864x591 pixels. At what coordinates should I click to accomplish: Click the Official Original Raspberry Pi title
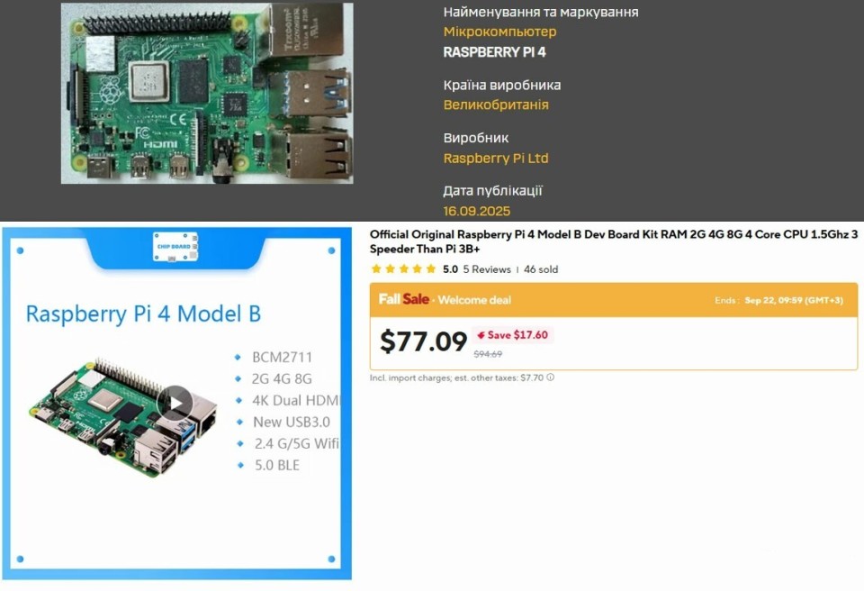click(613, 241)
